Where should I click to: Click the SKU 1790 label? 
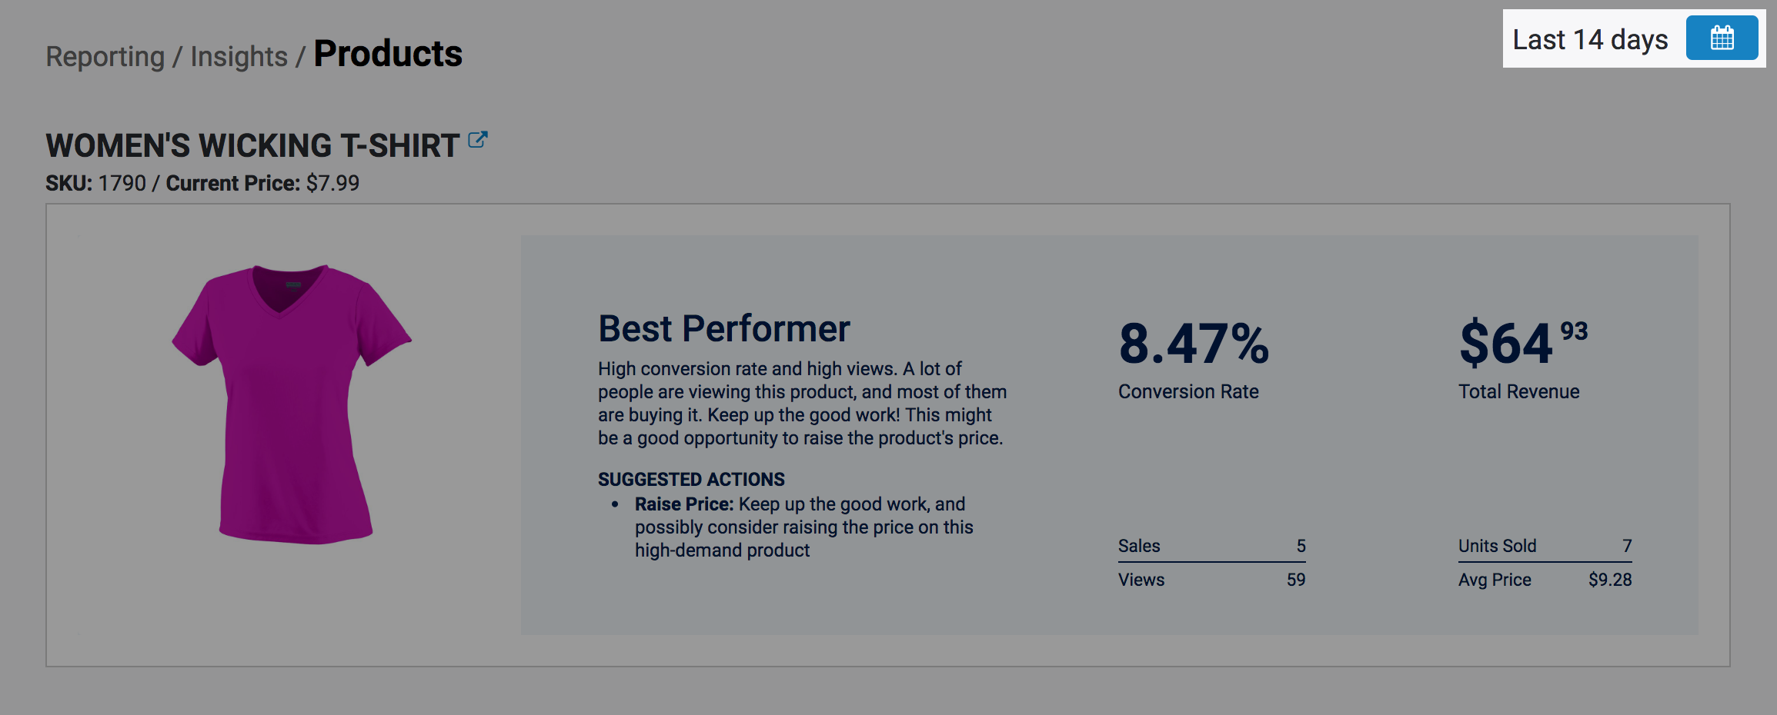(x=95, y=183)
